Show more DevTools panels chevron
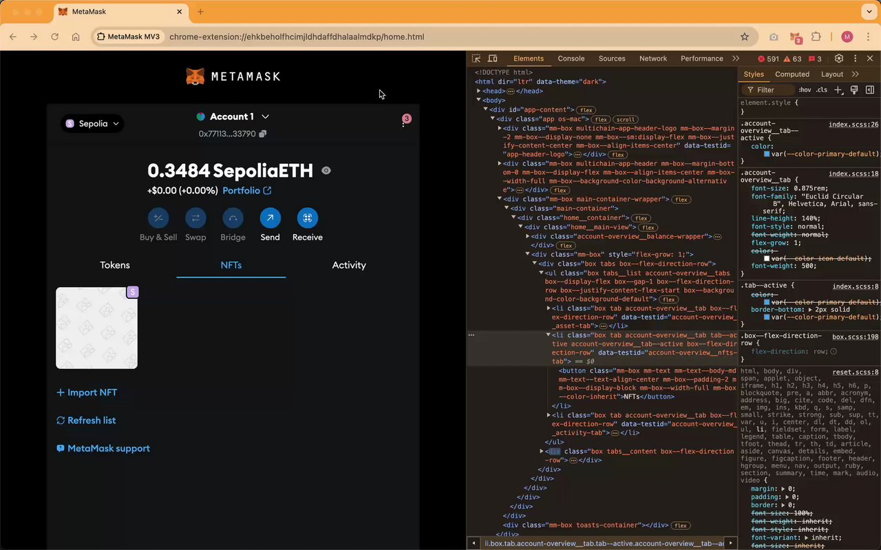Image resolution: width=881 pixels, height=550 pixels. click(x=736, y=59)
